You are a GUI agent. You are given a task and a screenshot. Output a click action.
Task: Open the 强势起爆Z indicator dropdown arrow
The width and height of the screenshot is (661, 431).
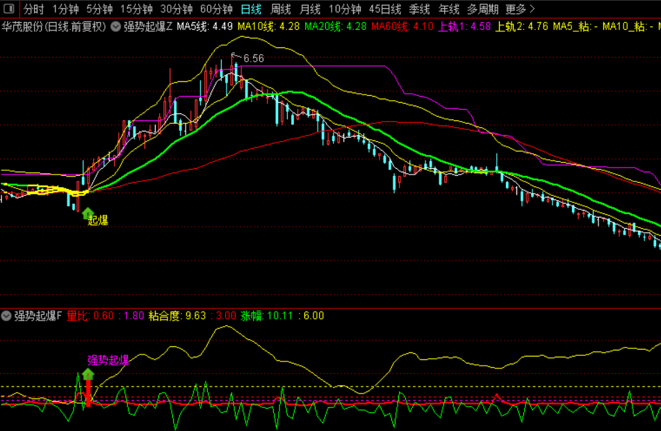tap(115, 27)
